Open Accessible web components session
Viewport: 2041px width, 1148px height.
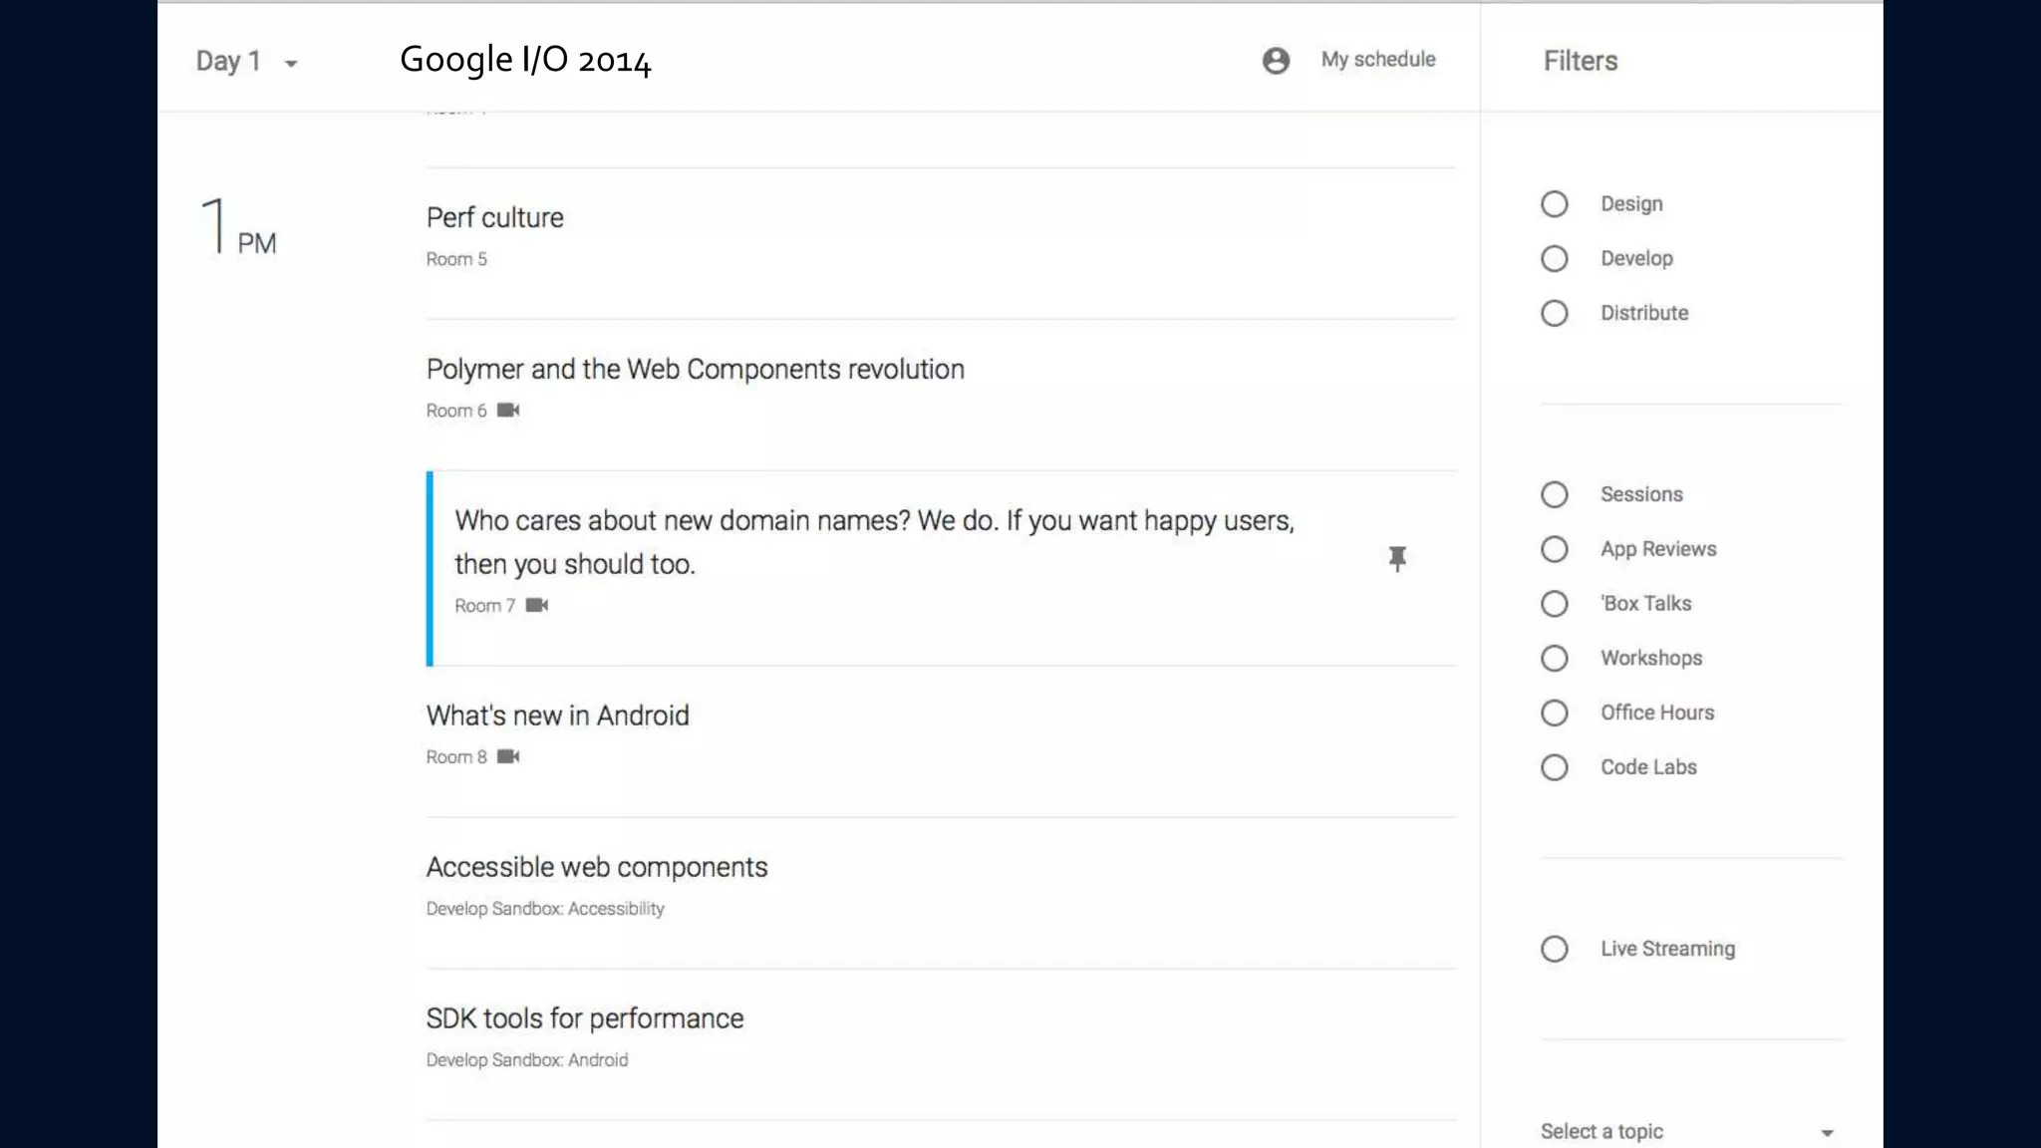coord(596,867)
